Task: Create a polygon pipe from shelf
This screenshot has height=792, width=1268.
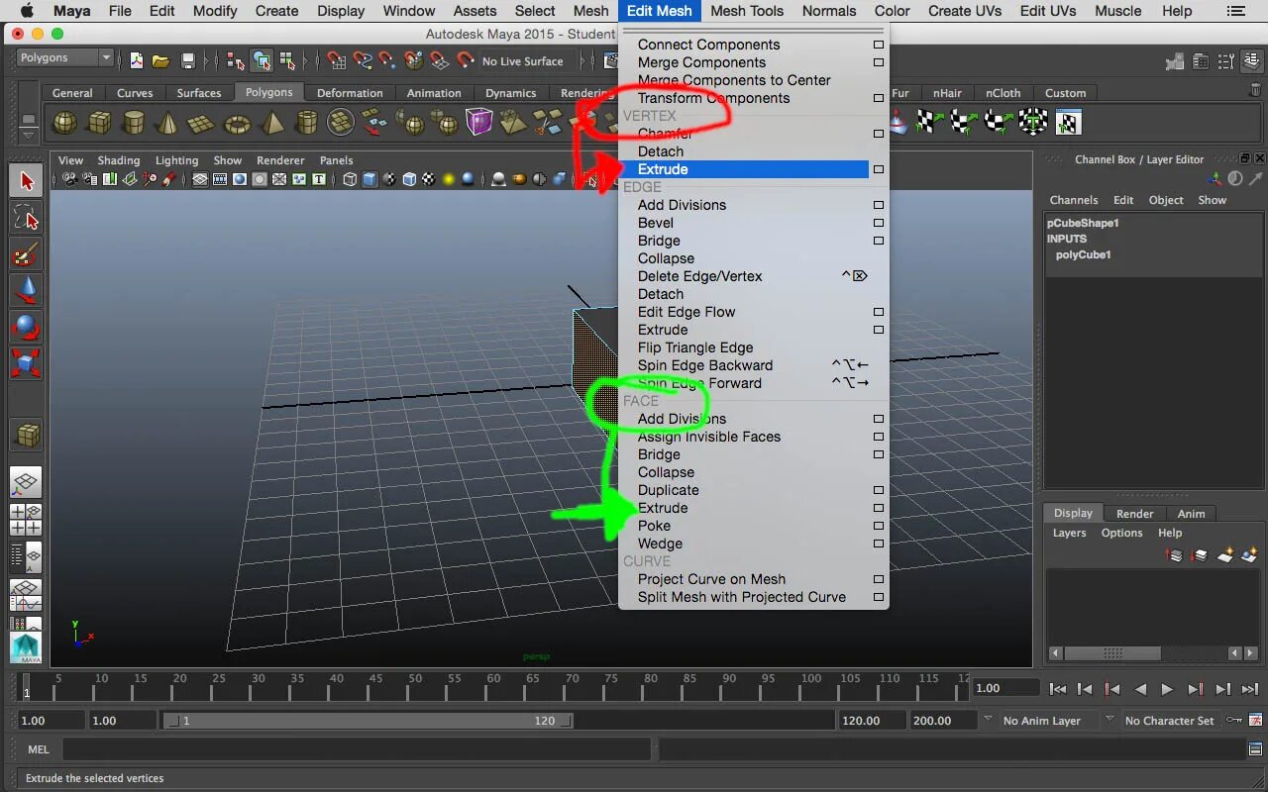Action: [x=307, y=123]
